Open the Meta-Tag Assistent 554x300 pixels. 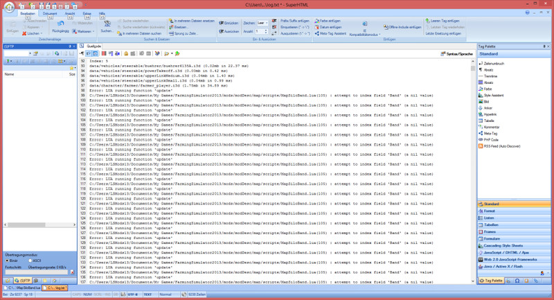tap(330, 33)
